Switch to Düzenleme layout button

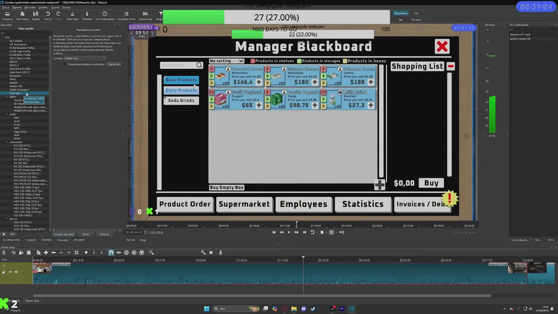coord(401,13)
